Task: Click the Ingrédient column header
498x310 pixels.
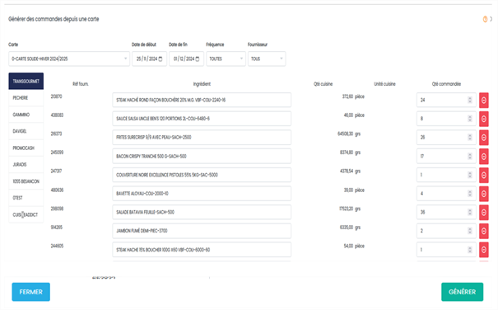Action: click(x=202, y=84)
